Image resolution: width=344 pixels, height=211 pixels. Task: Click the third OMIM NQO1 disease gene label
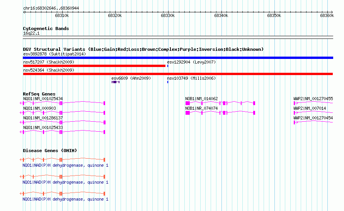pyautogui.click(x=65, y=199)
